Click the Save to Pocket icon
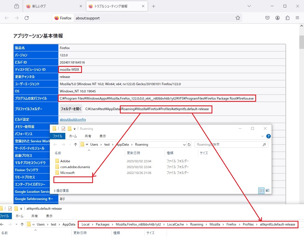The image size is (304, 238). [267, 18]
